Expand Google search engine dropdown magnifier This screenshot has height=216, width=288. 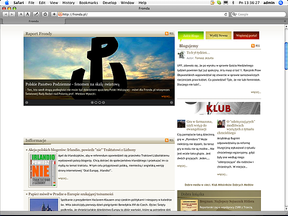(234, 14)
